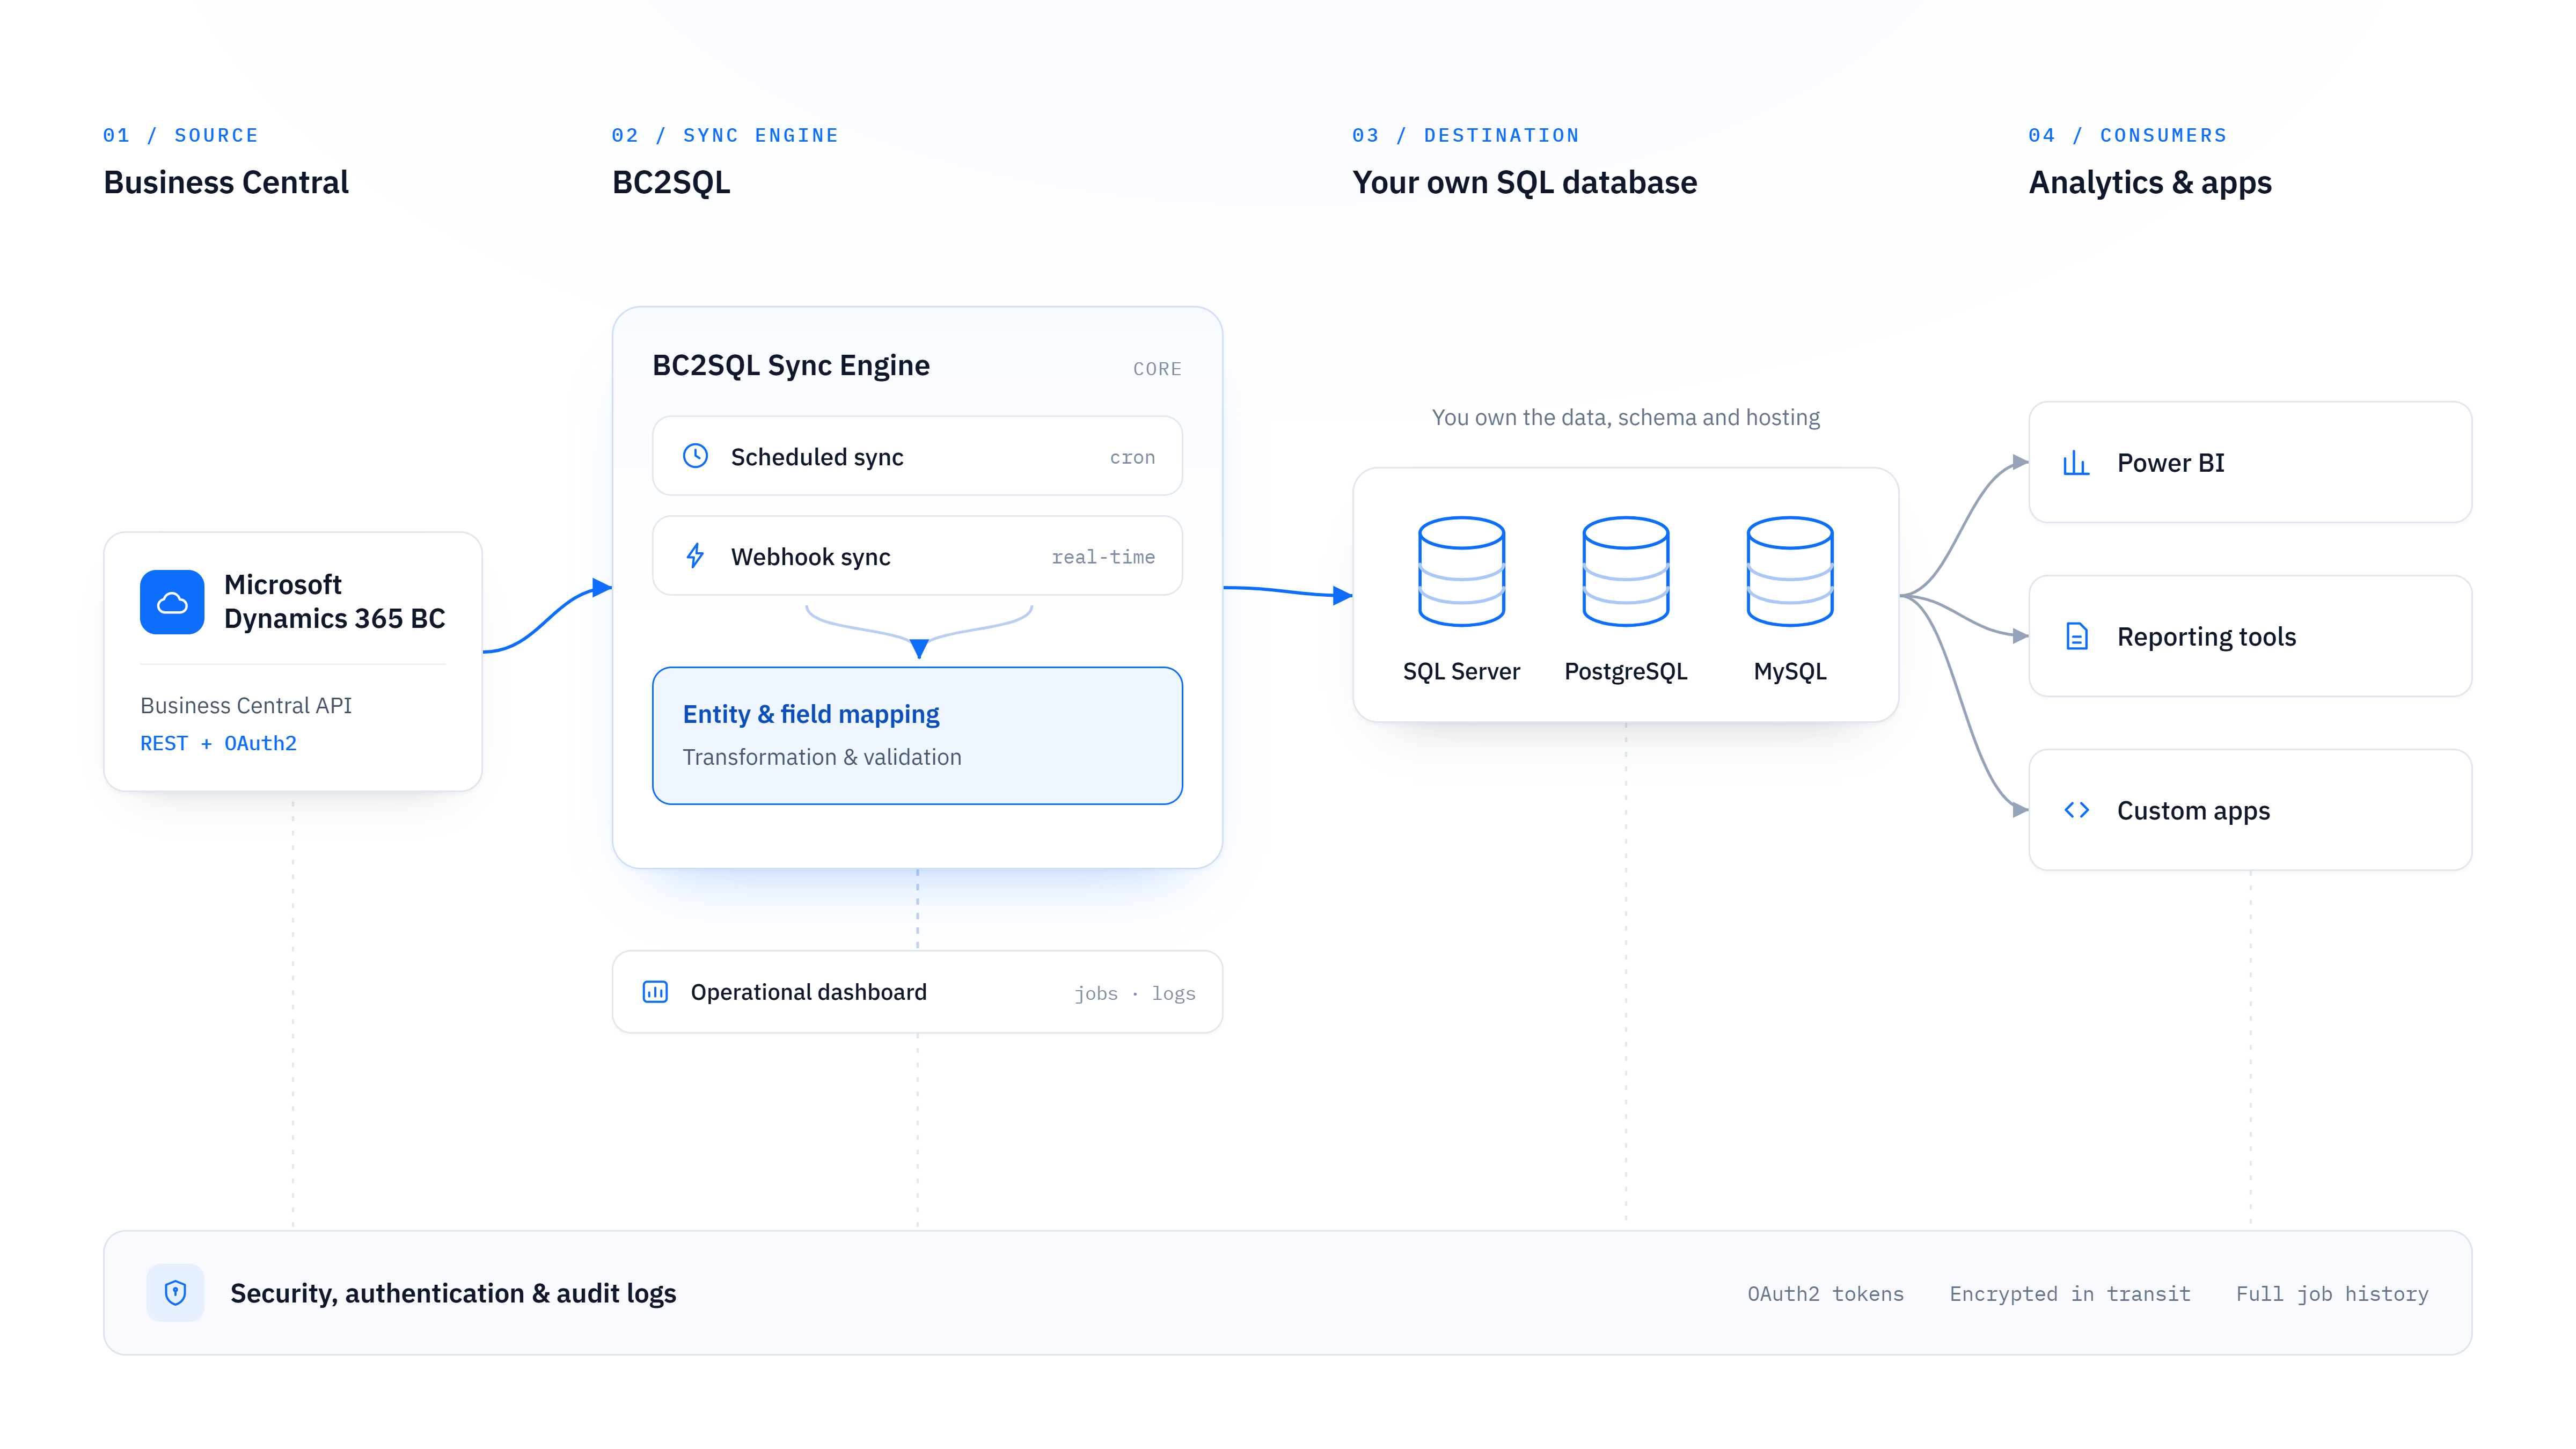Click the dashboard icon beside Operational dashboard

click(655, 992)
